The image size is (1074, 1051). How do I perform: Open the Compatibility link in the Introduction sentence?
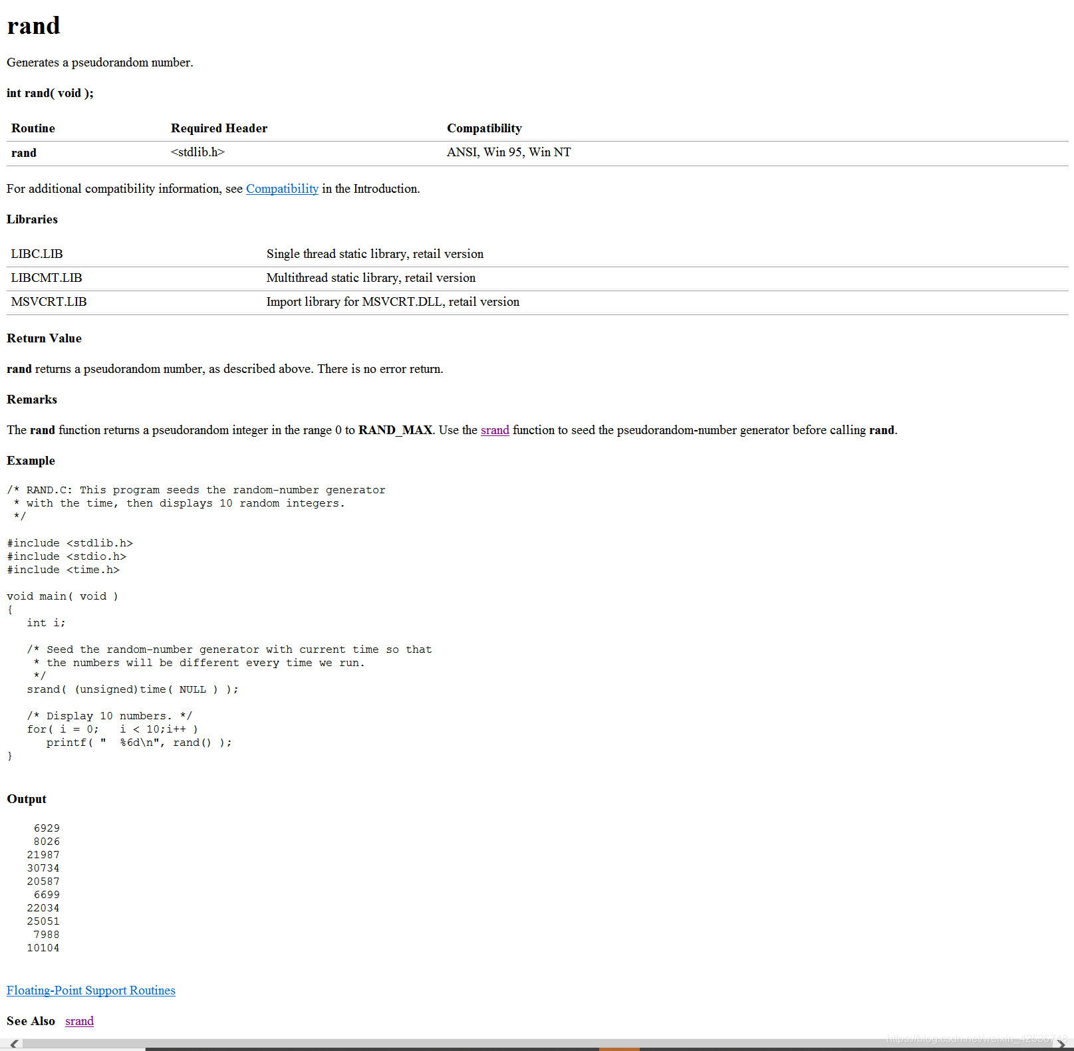click(282, 189)
